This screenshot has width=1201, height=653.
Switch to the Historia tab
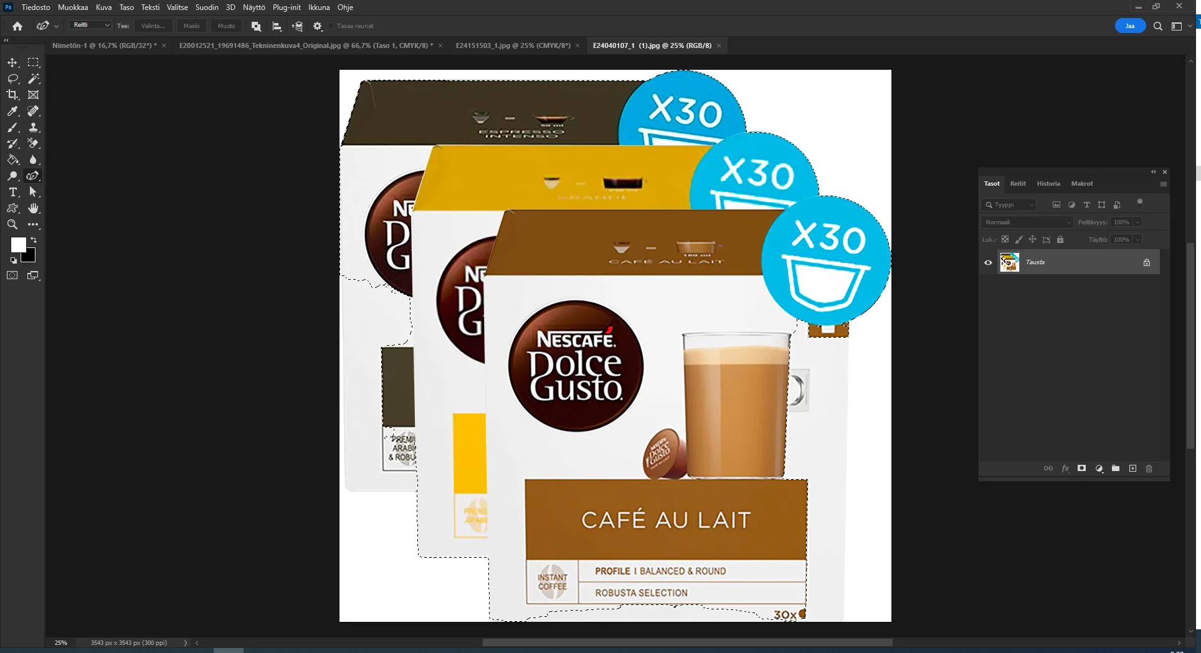click(1048, 184)
